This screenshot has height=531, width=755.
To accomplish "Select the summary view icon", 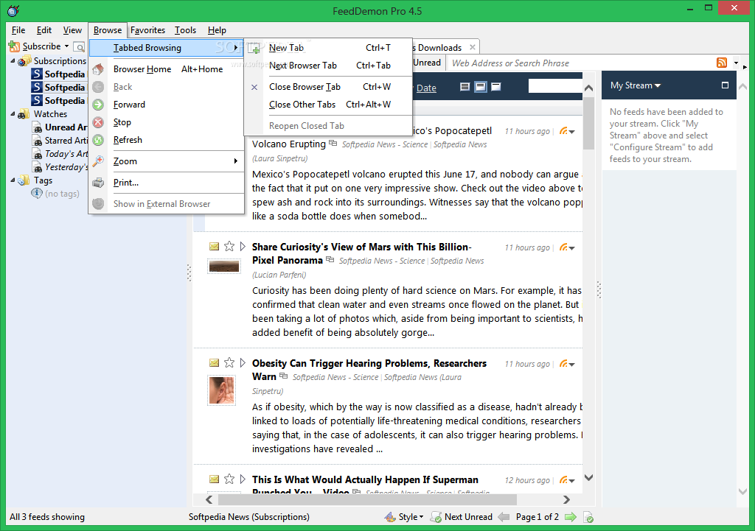I will 480,87.
